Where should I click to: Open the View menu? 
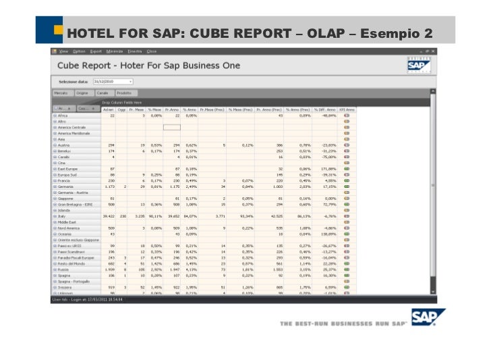(63, 51)
